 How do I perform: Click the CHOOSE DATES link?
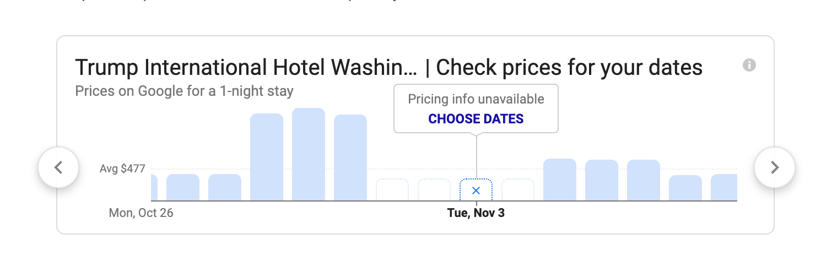tap(476, 118)
